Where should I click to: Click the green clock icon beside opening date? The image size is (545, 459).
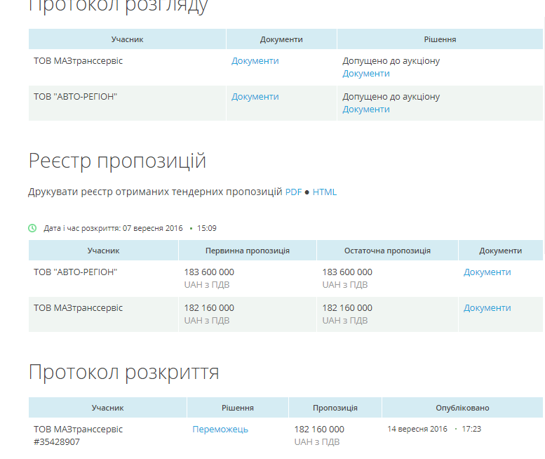click(x=32, y=228)
